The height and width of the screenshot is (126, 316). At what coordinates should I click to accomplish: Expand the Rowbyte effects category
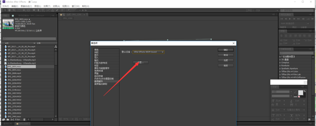pyautogui.click(x=280, y=66)
